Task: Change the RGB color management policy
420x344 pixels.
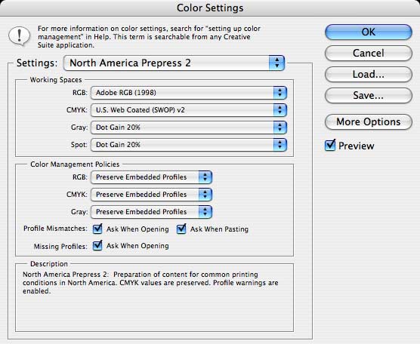Action: (151, 177)
